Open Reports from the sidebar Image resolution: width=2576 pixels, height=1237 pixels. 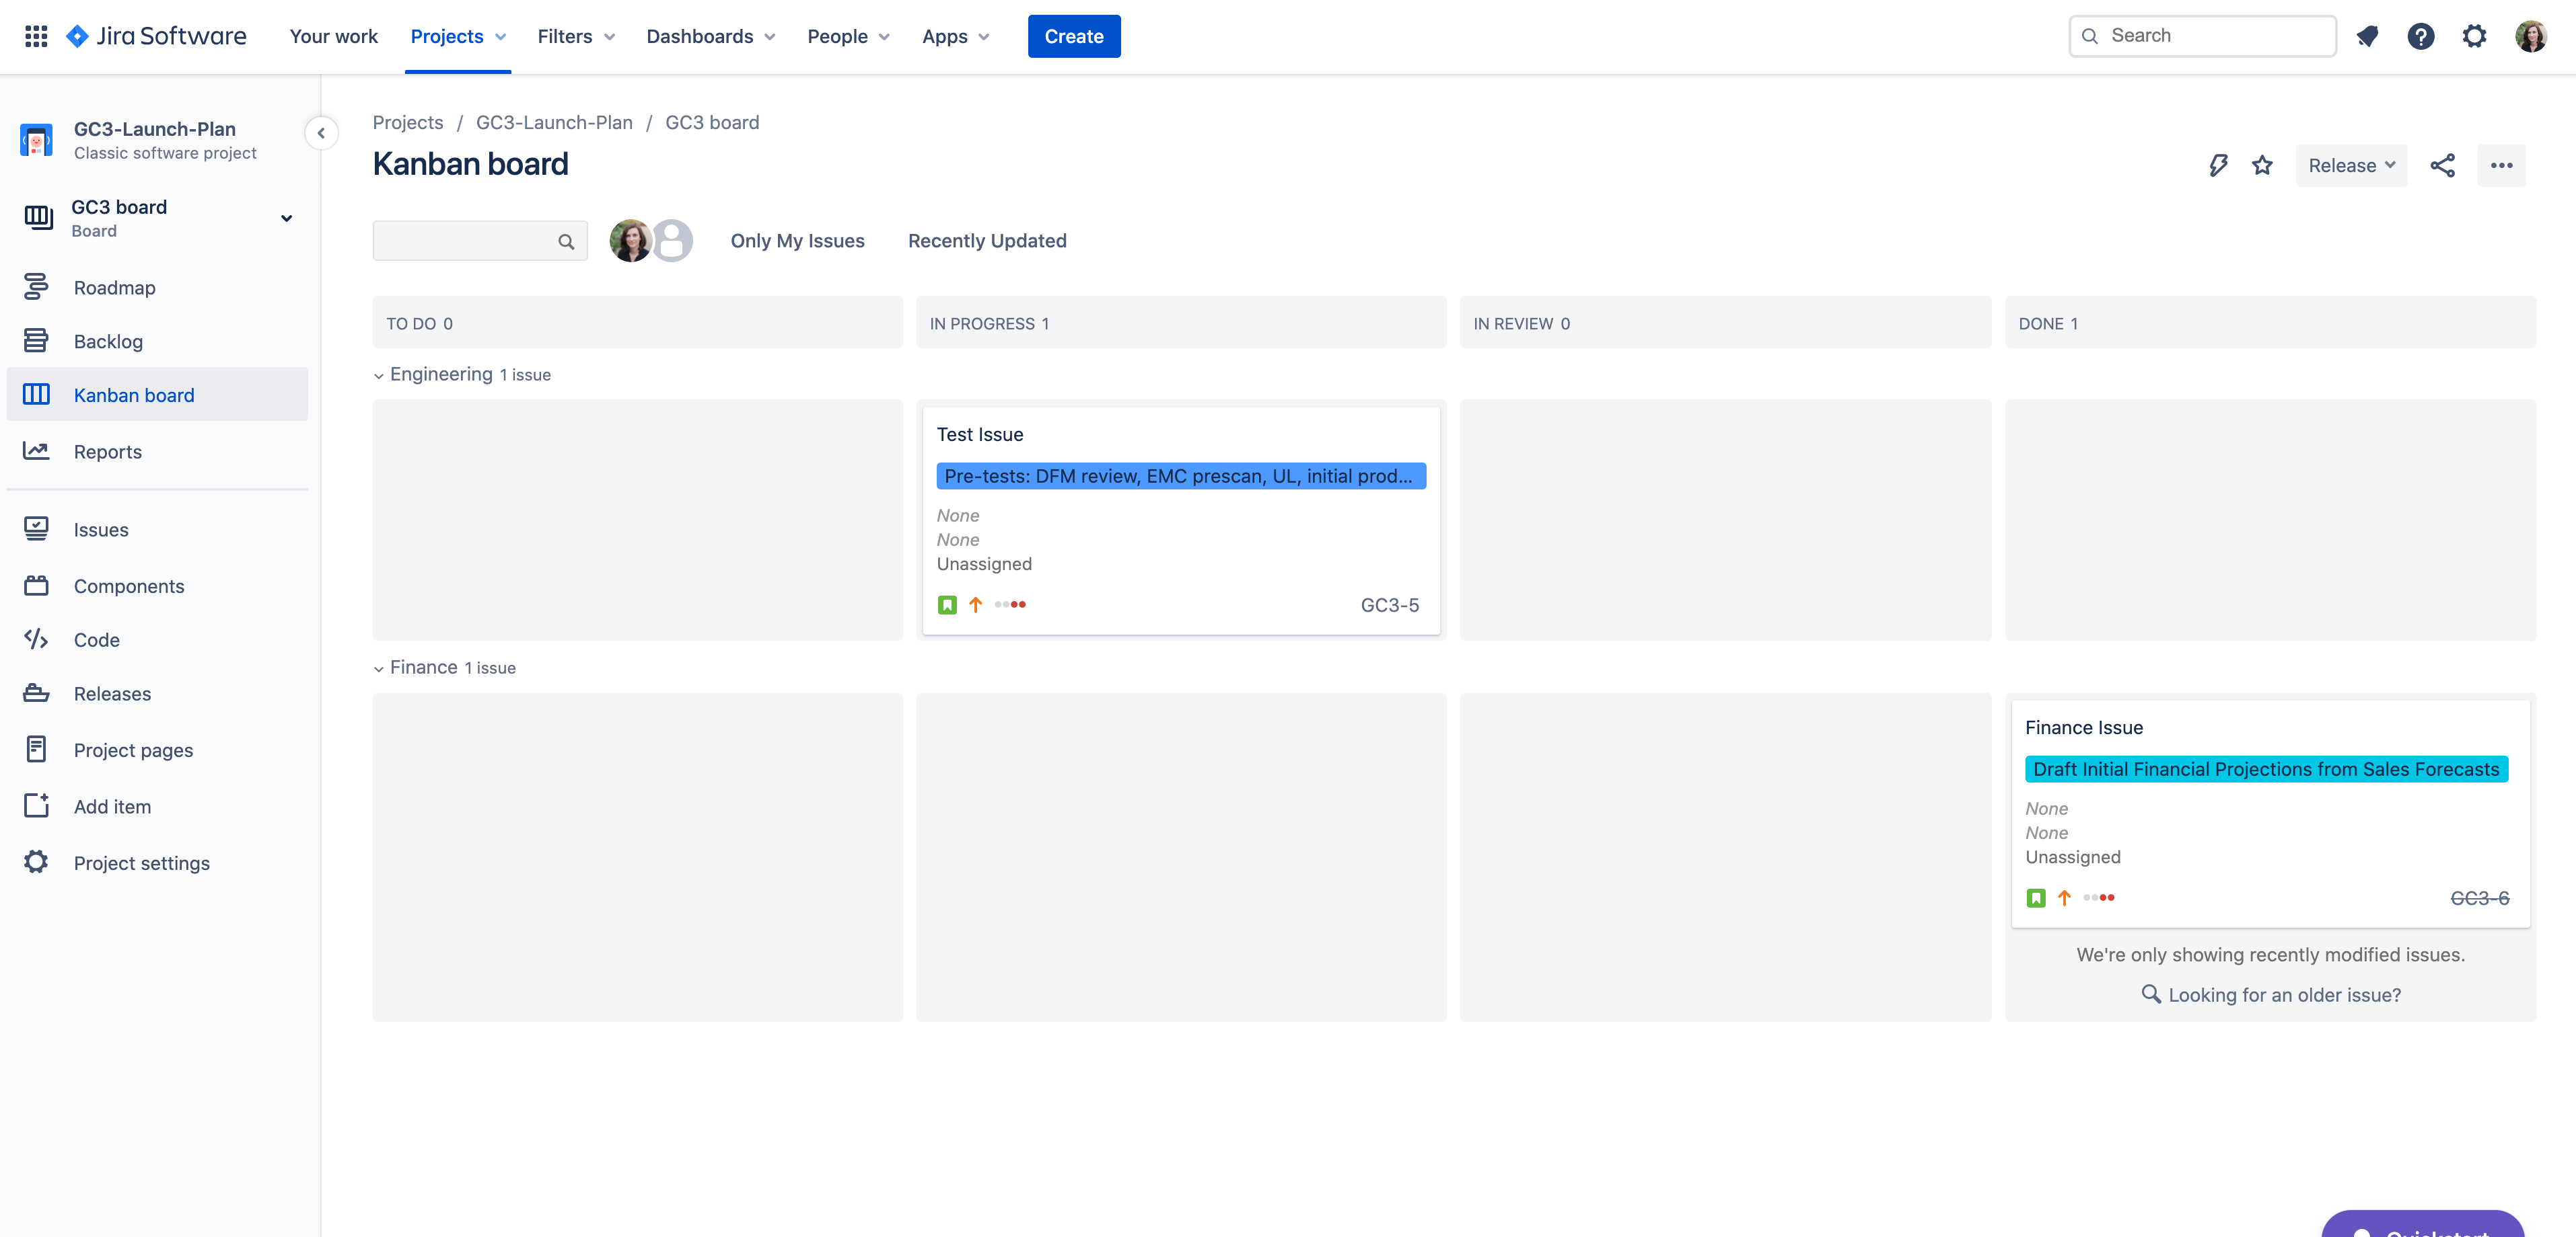(108, 450)
